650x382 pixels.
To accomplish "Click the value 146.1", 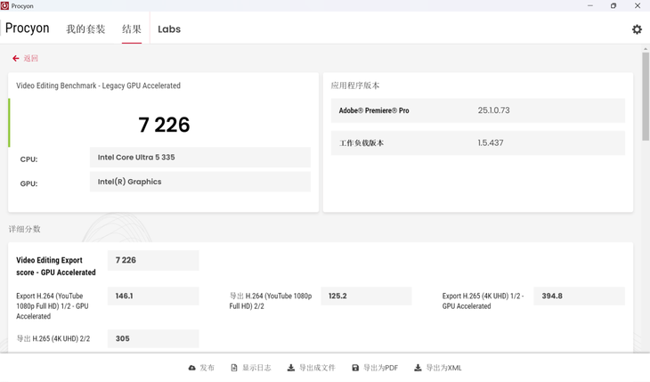I will 153,297.
